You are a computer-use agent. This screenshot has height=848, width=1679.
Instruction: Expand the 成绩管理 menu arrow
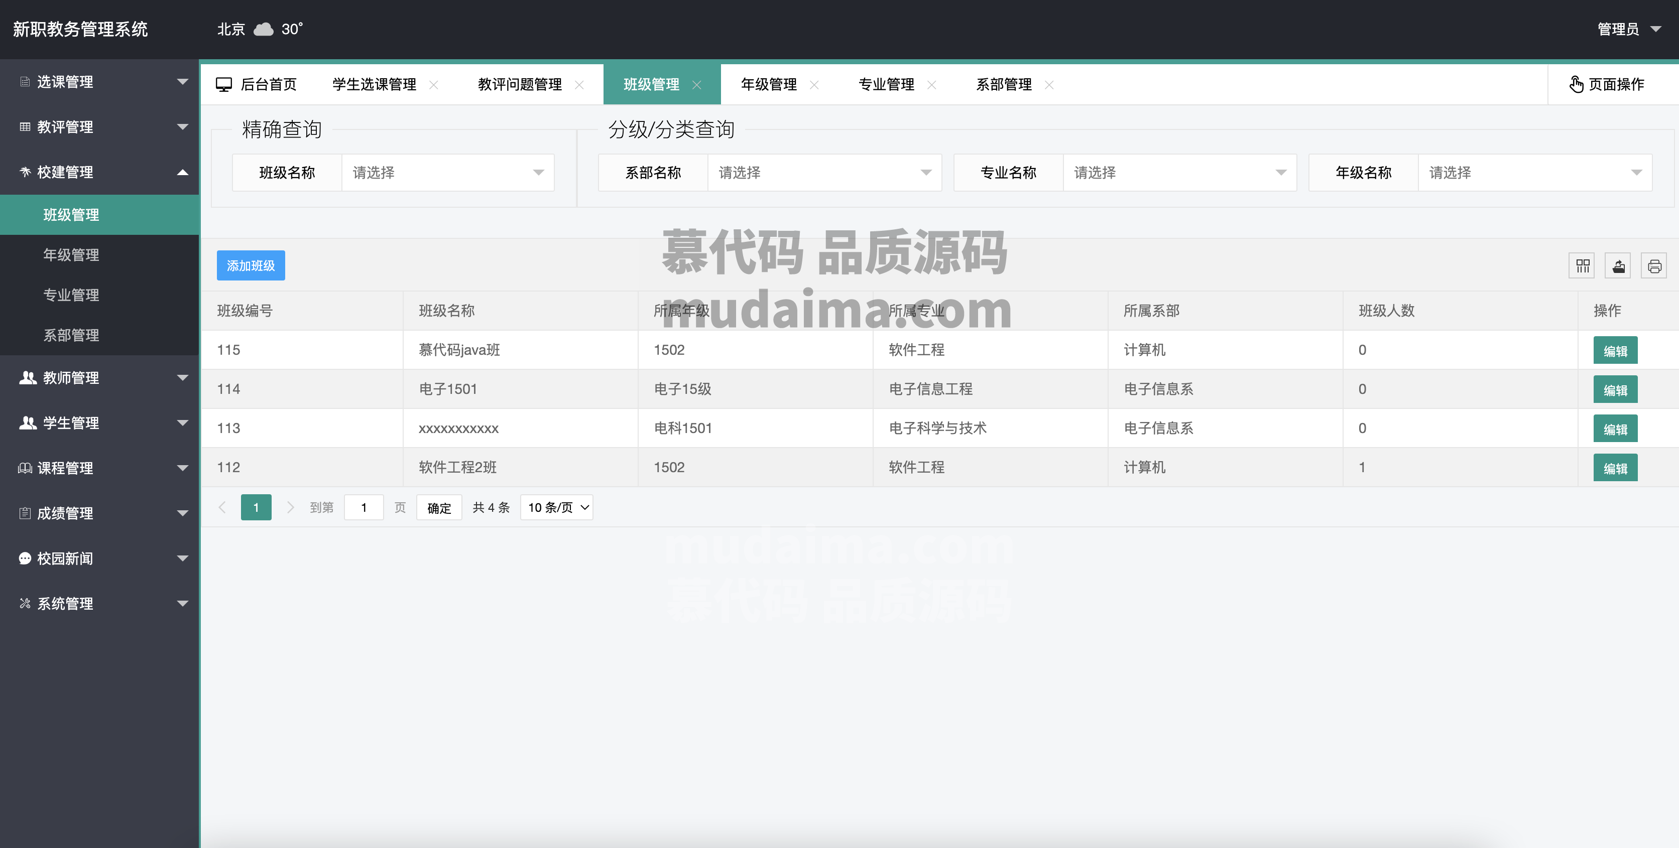tap(182, 513)
